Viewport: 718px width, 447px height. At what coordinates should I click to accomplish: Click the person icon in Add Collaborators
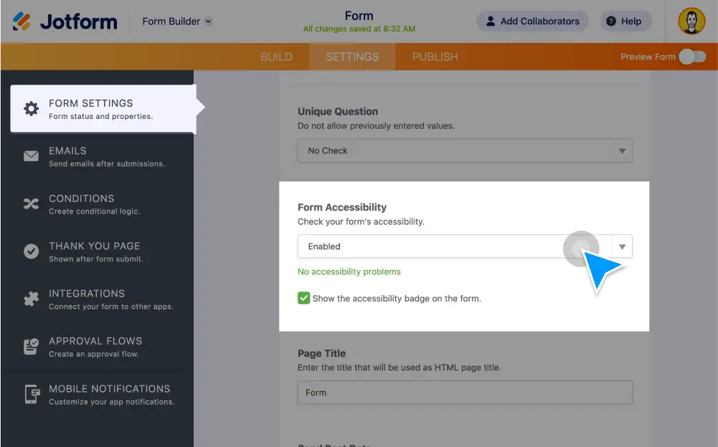click(x=491, y=21)
